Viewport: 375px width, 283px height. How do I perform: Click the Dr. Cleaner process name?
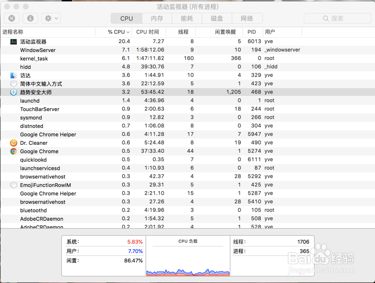[x=34, y=143]
